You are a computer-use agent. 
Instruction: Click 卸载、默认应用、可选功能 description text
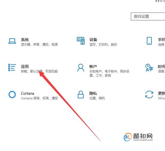(39, 71)
